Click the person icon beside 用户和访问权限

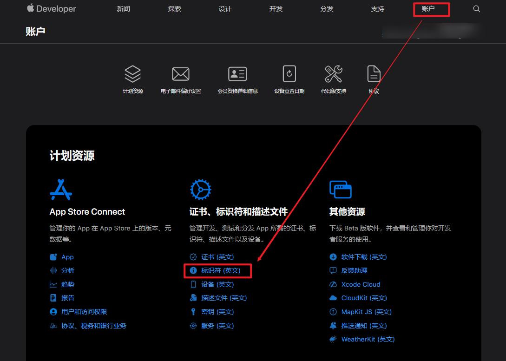(53, 312)
